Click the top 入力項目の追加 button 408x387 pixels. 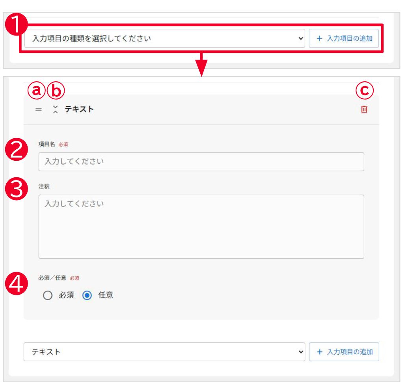point(344,39)
